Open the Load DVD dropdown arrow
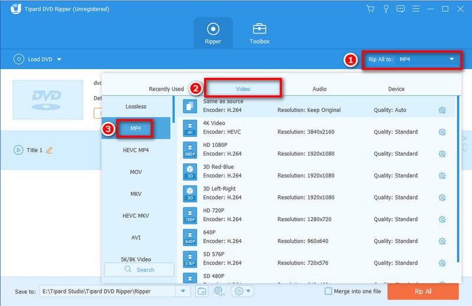Viewport: 472px width, 306px height. [x=59, y=59]
